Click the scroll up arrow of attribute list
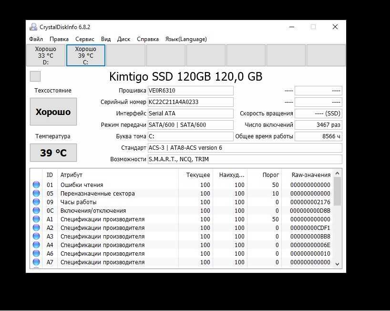The height and width of the screenshot is (311, 390). point(337,173)
